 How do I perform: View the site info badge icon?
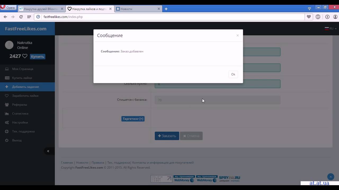point(38,17)
